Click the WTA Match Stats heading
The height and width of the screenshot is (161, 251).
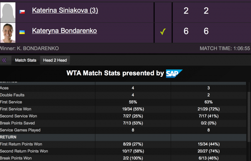pyautogui.click(x=115, y=73)
